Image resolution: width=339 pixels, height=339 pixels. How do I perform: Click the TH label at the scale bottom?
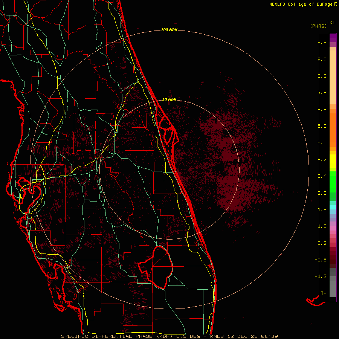[x=324, y=293]
